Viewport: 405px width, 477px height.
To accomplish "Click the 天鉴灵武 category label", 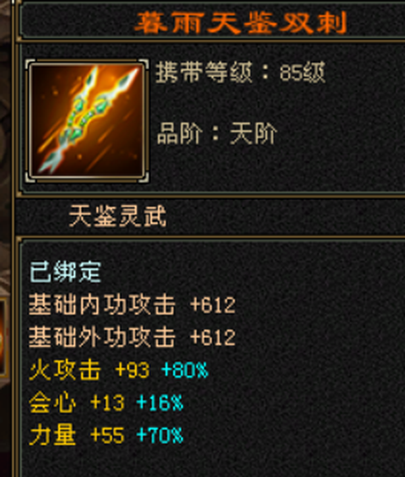I will click(117, 216).
